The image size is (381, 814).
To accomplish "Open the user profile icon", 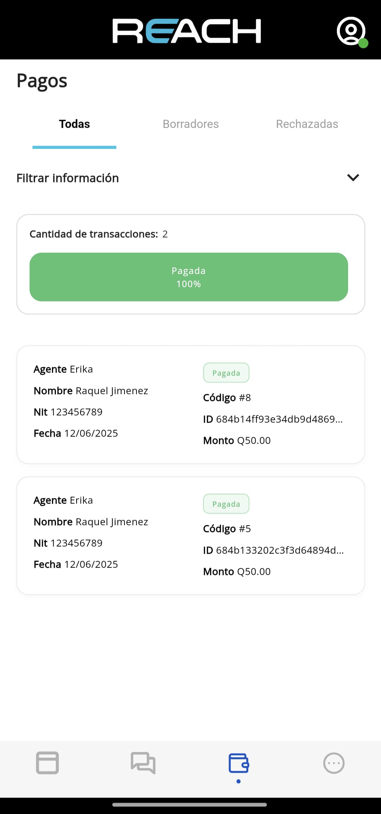I will (x=351, y=31).
